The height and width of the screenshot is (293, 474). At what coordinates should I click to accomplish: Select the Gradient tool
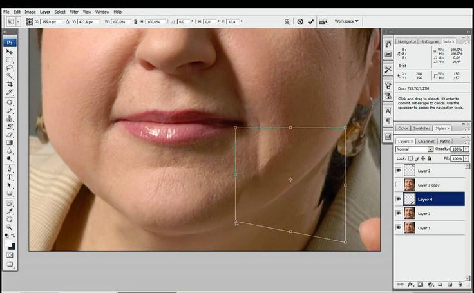pos(10,143)
